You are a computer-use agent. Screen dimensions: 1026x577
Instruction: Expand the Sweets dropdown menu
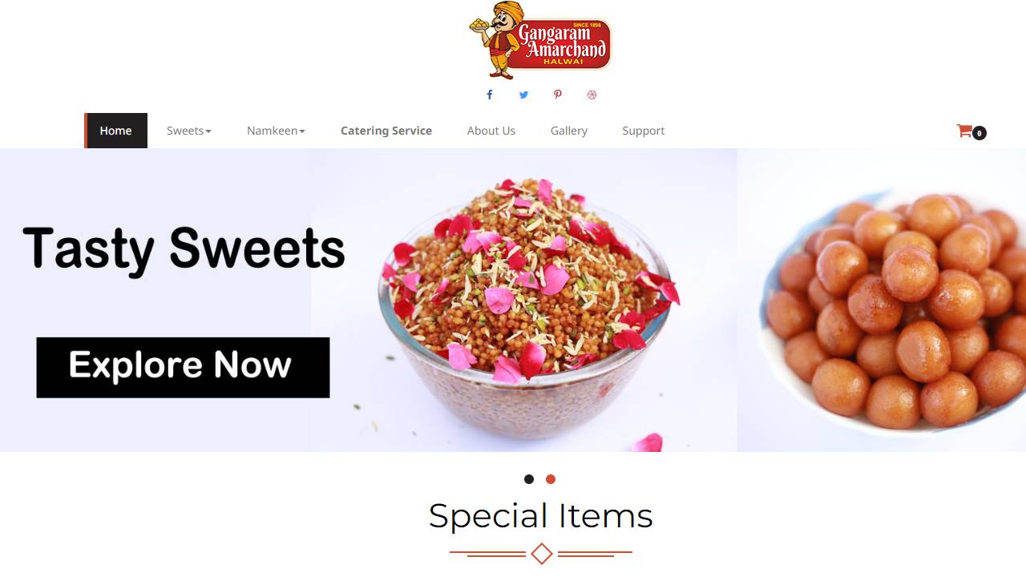(189, 131)
